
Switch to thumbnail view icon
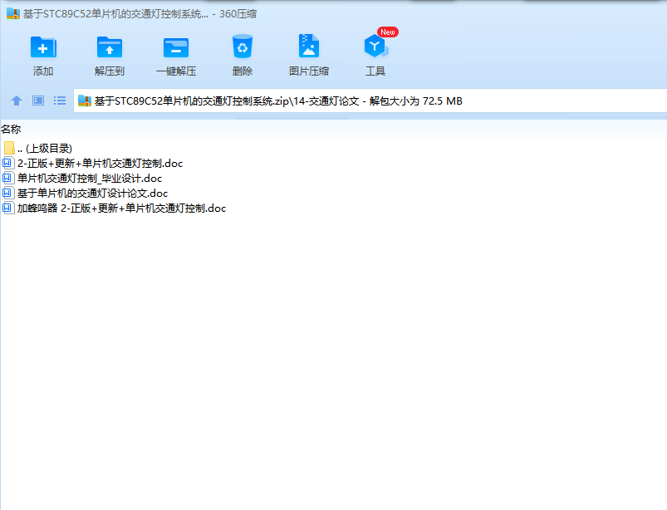click(38, 101)
